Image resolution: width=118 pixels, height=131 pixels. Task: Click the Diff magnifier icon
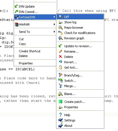(61, 17)
